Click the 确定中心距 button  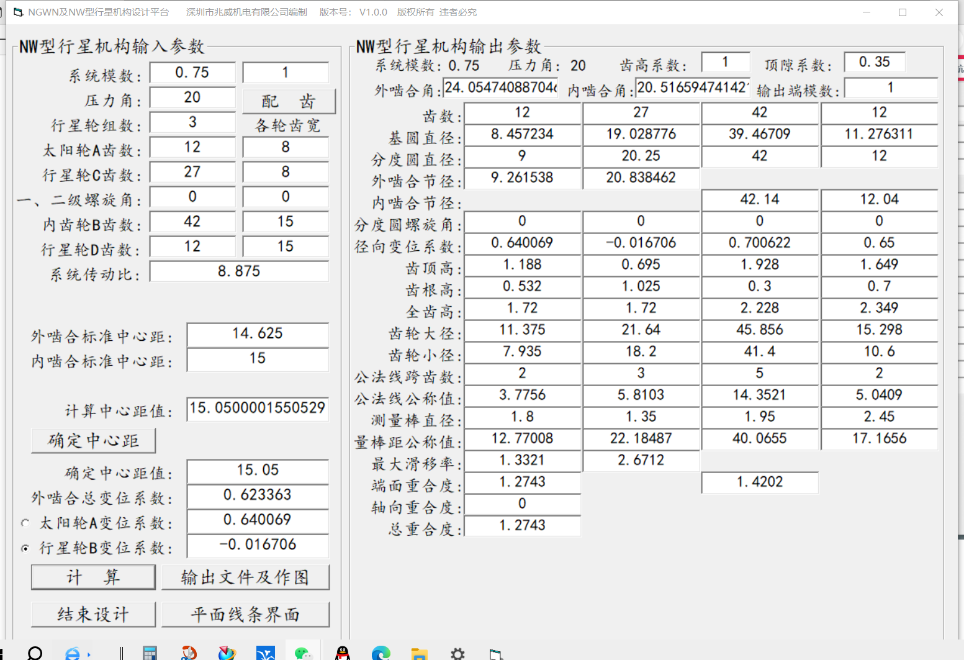pos(93,441)
